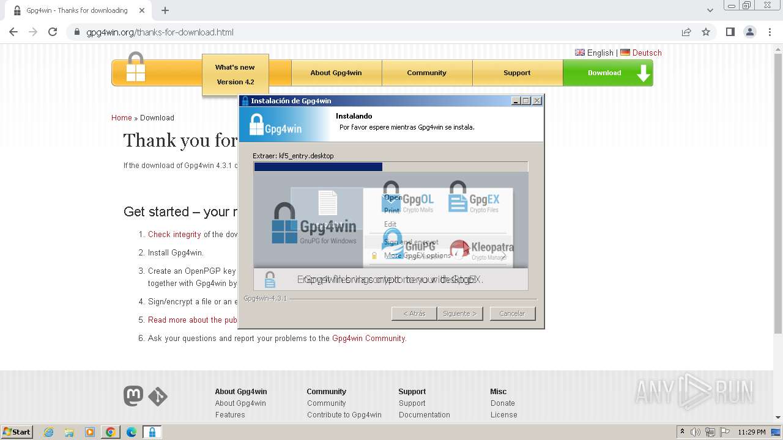This screenshot has height=440, width=783.
Task: Open footer About Gpg4win link
Action: [240, 403]
